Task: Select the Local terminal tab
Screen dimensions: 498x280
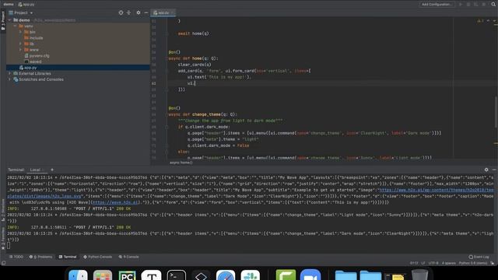Action: (35, 170)
